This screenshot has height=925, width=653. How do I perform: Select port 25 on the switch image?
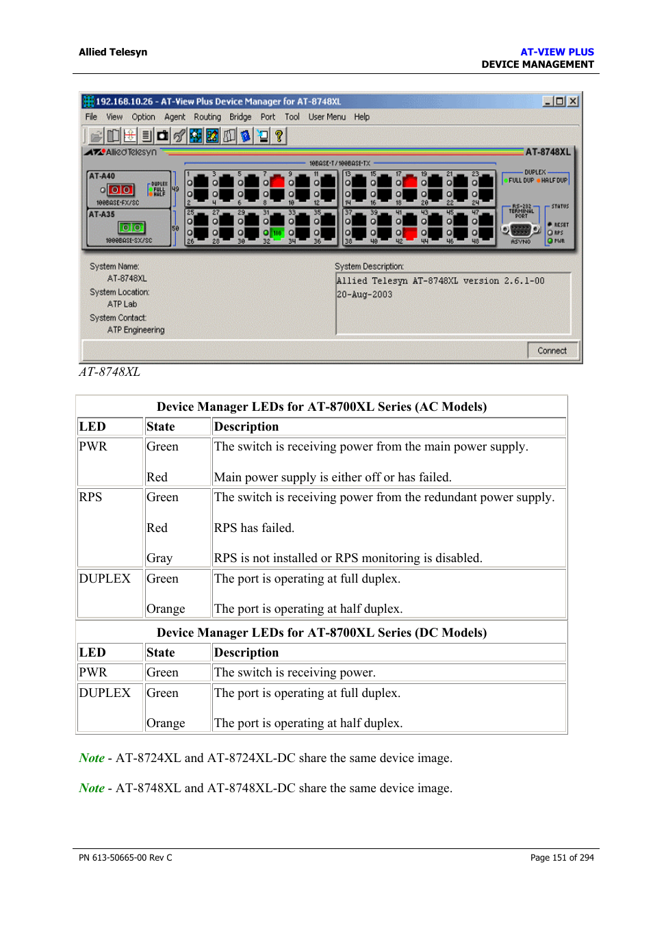click(201, 220)
